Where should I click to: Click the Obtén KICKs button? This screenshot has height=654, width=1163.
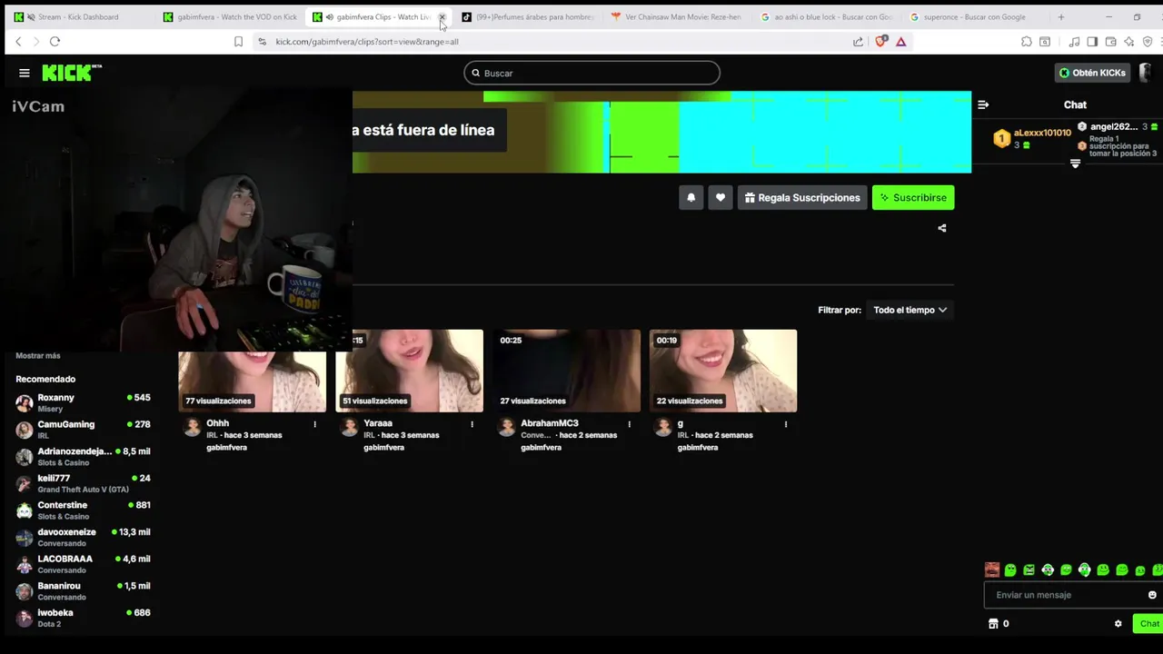tap(1092, 73)
